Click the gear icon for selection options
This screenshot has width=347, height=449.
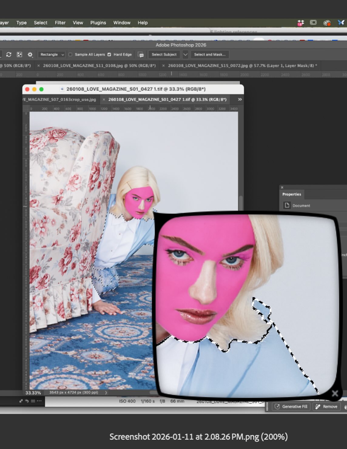(30, 55)
